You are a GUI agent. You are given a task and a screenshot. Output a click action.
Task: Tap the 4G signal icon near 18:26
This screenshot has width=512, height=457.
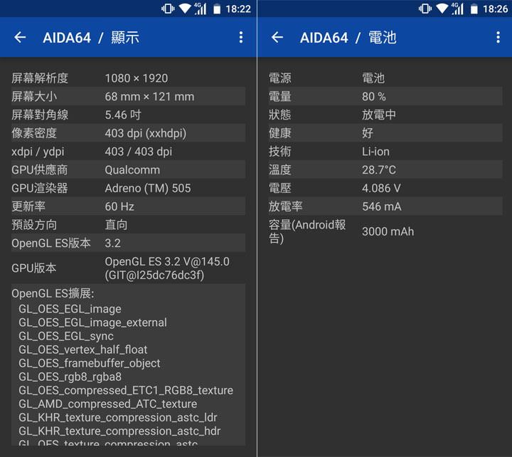tap(457, 9)
